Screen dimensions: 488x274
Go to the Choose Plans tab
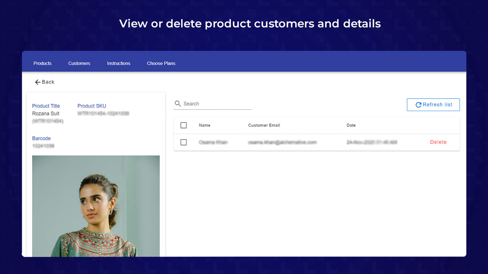point(161,63)
